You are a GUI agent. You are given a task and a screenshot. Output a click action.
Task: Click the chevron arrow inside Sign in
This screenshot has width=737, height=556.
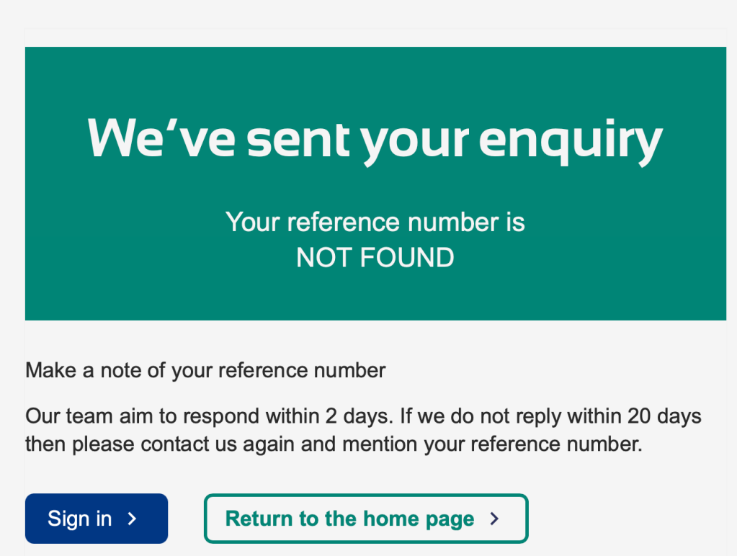pyautogui.click(x=132, y=519)
